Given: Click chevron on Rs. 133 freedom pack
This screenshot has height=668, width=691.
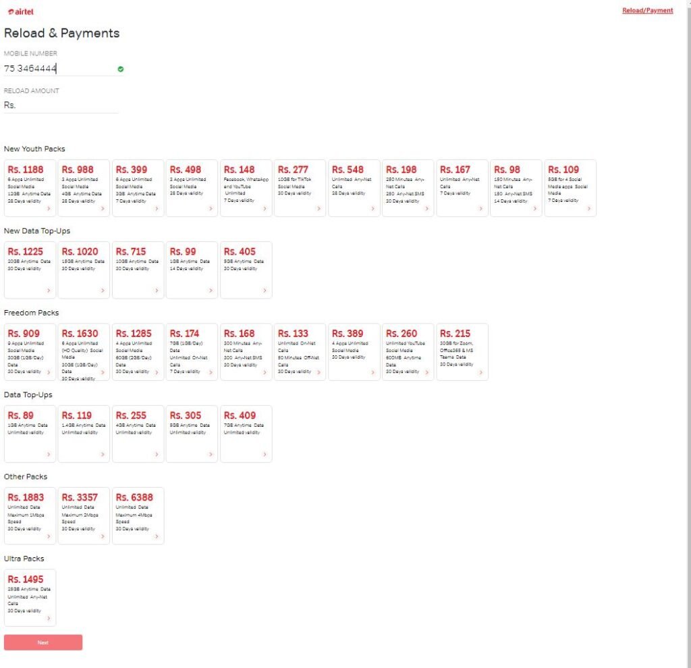Looking at the screenshot, I should (319, 372).
